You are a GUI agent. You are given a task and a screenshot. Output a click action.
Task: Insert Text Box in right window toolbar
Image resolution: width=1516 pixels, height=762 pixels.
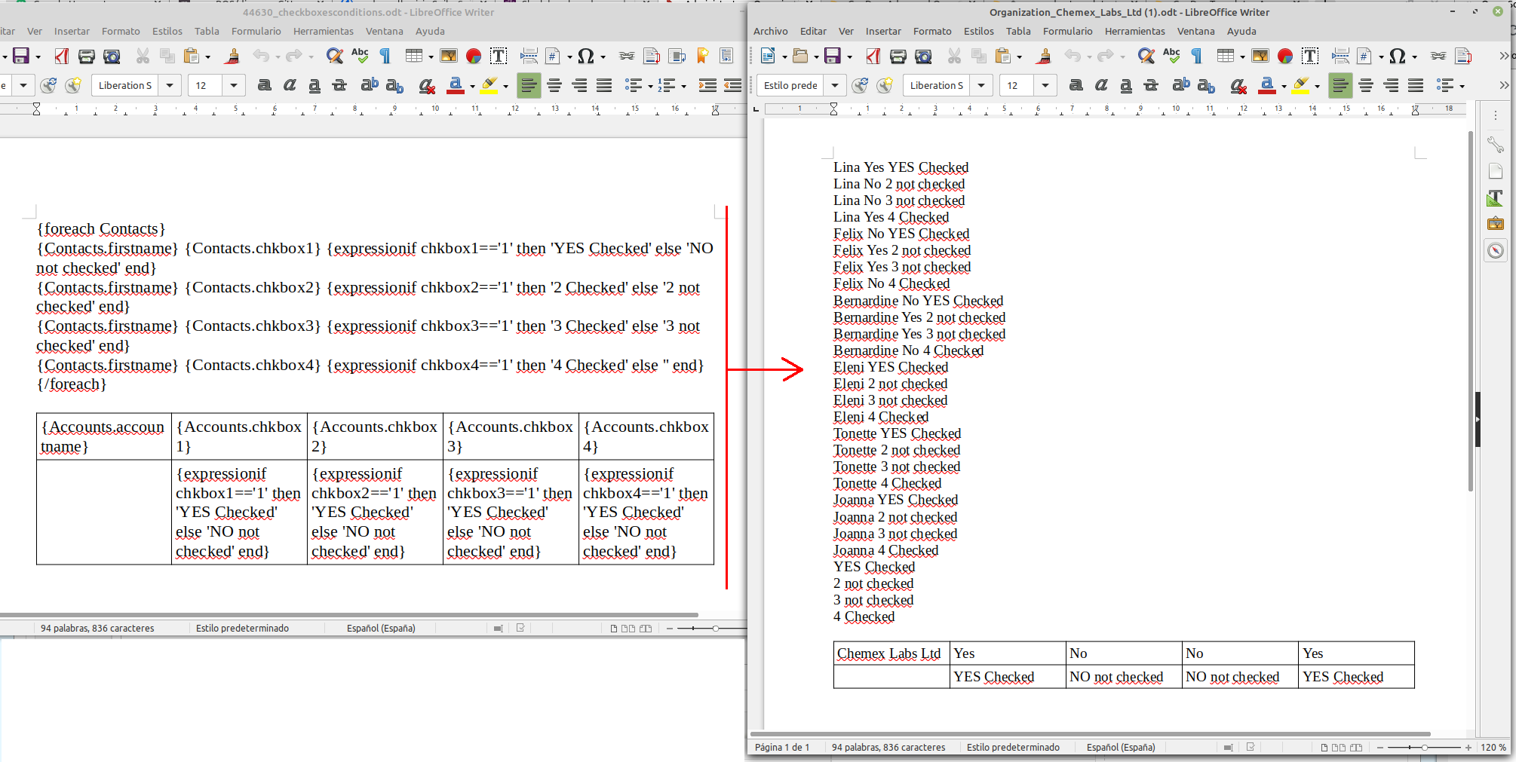coord(1310,57)
